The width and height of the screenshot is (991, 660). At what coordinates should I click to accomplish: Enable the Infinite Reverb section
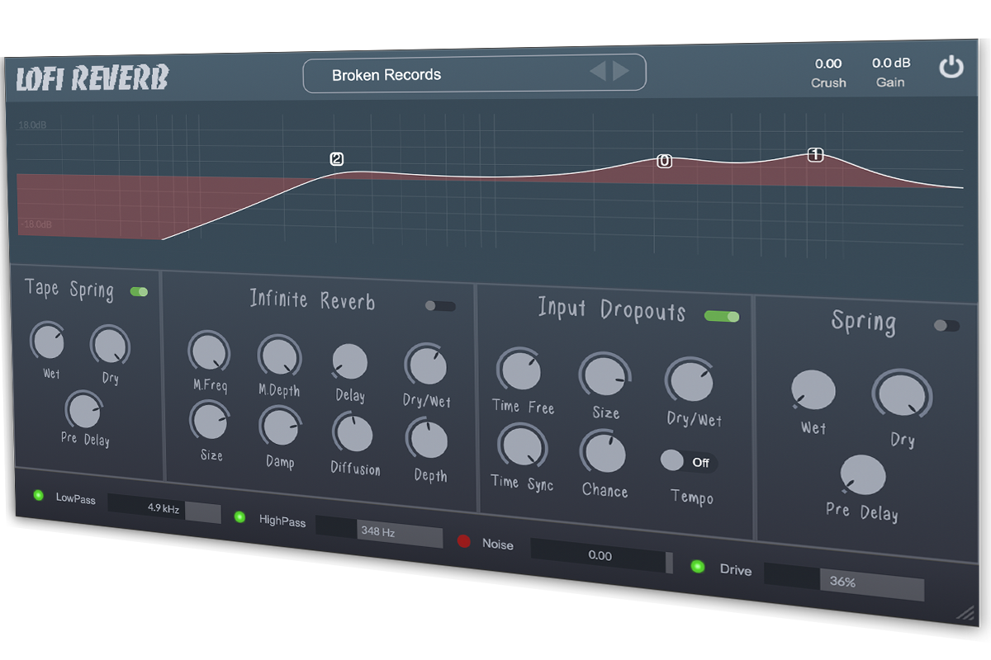440,306
